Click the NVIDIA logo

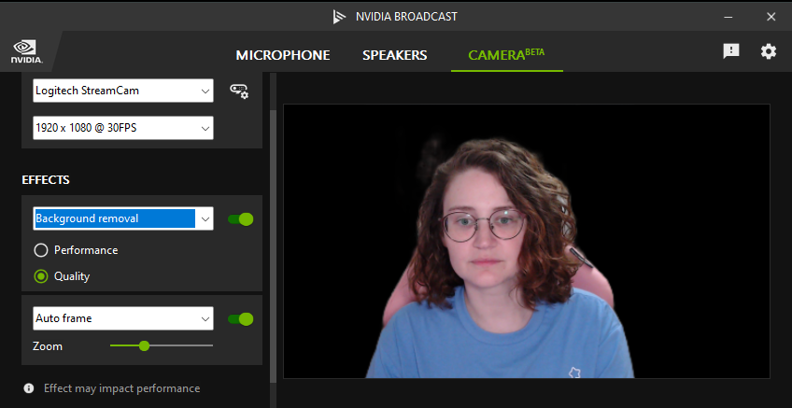point(26,52)
